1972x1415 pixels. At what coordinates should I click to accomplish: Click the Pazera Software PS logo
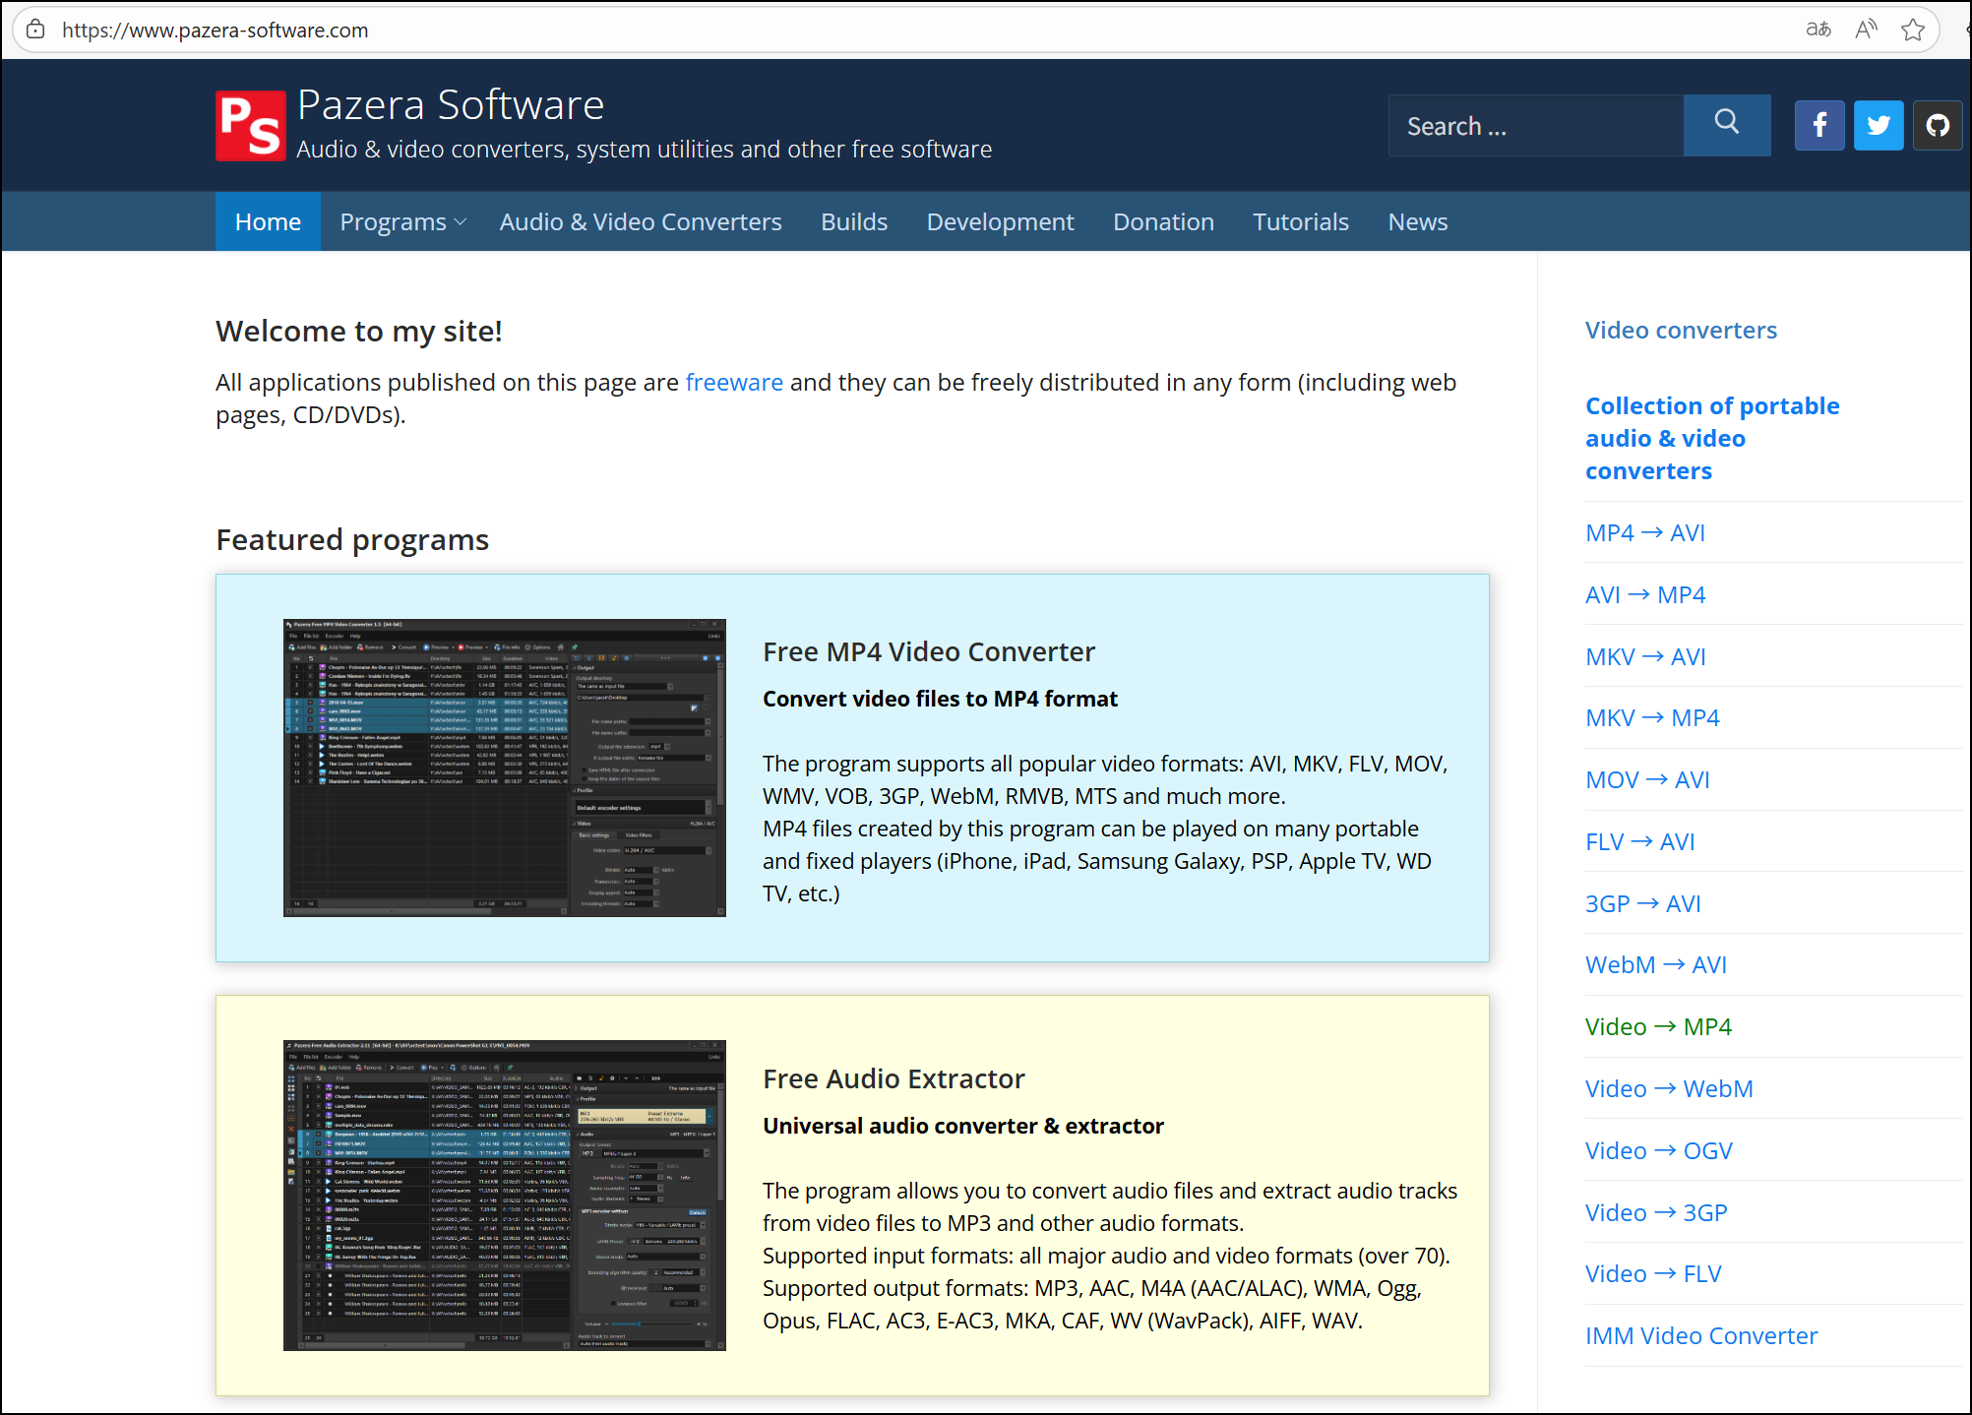[x=250, y=126]
